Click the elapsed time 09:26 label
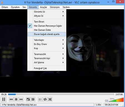 tap(4, 94)
